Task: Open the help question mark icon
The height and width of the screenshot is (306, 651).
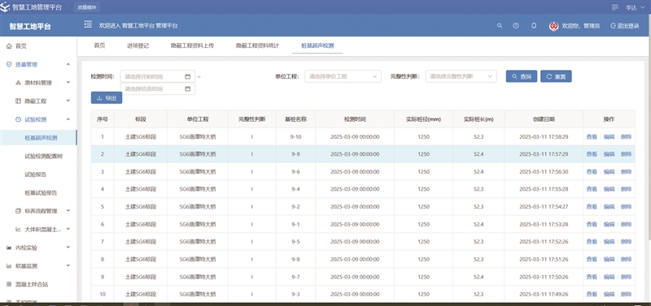Action: click(516, 26)
